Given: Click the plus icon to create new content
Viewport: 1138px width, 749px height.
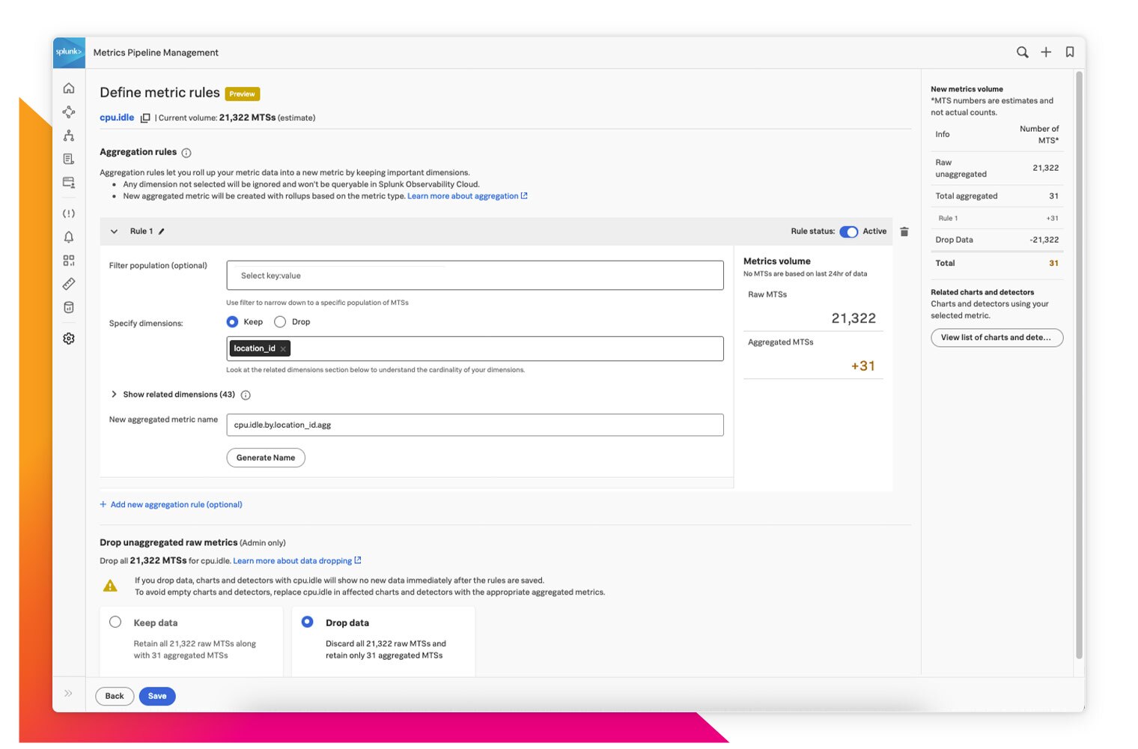Looking at the screenshot, I should (x=1046, y=52).
